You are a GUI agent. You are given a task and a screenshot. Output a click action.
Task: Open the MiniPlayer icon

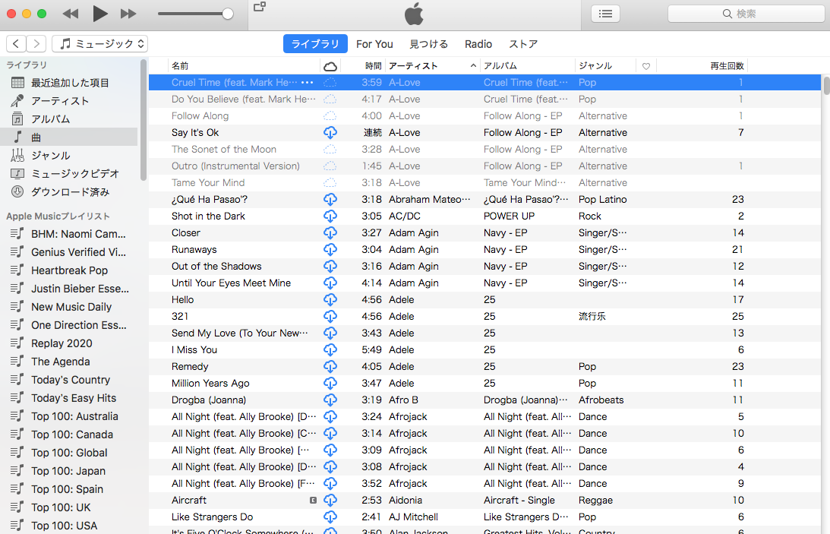(x=258, y=5)
